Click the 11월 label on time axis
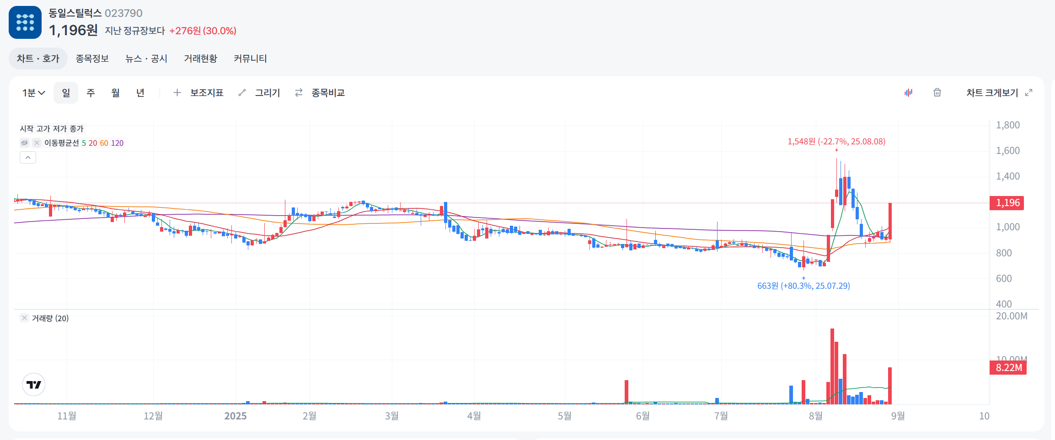1055x440 pixels. pyautogui.click(x=67, y=416)
